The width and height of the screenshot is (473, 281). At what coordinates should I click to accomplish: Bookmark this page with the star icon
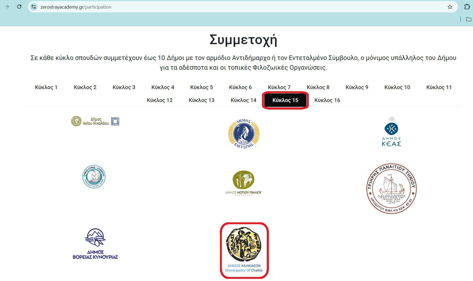[x=450, y=7]
